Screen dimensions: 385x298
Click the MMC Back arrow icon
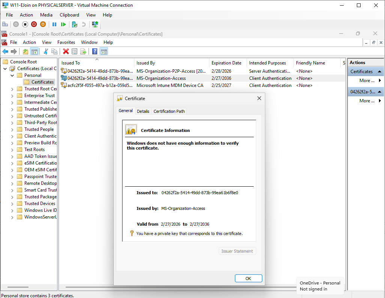click(5, 51)
